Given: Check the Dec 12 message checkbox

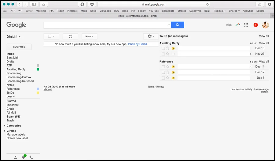Looking at the screenshot, I should (163, 73).
